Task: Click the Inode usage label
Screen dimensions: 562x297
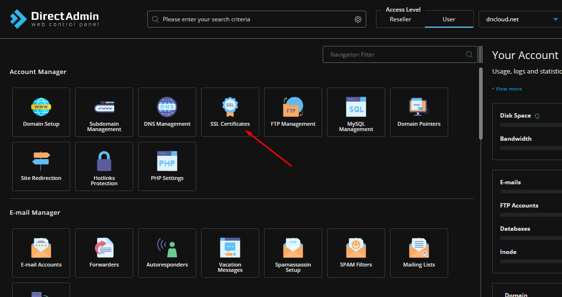Action: pyautogui.click(x=508, y=252)
